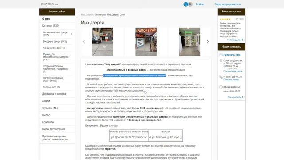Viewport: 284px width, 160px height.
Task: Click the bold text более 1000 наименований
Action: (x=148, y=108)
